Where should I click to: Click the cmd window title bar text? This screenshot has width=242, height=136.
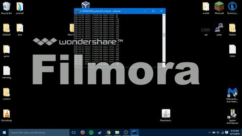[100, 11]
